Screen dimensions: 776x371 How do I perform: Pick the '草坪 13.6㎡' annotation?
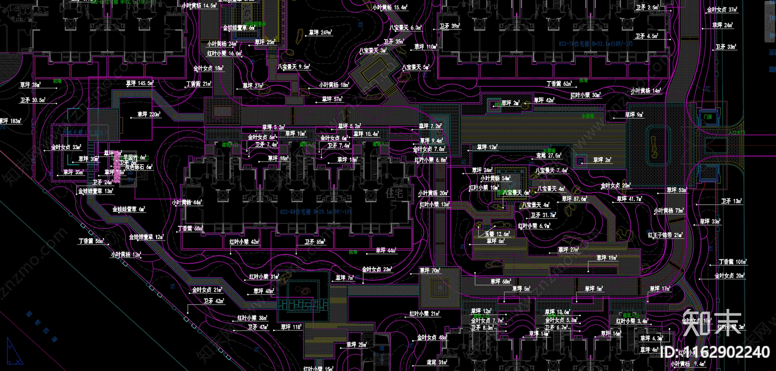point(558,312)
